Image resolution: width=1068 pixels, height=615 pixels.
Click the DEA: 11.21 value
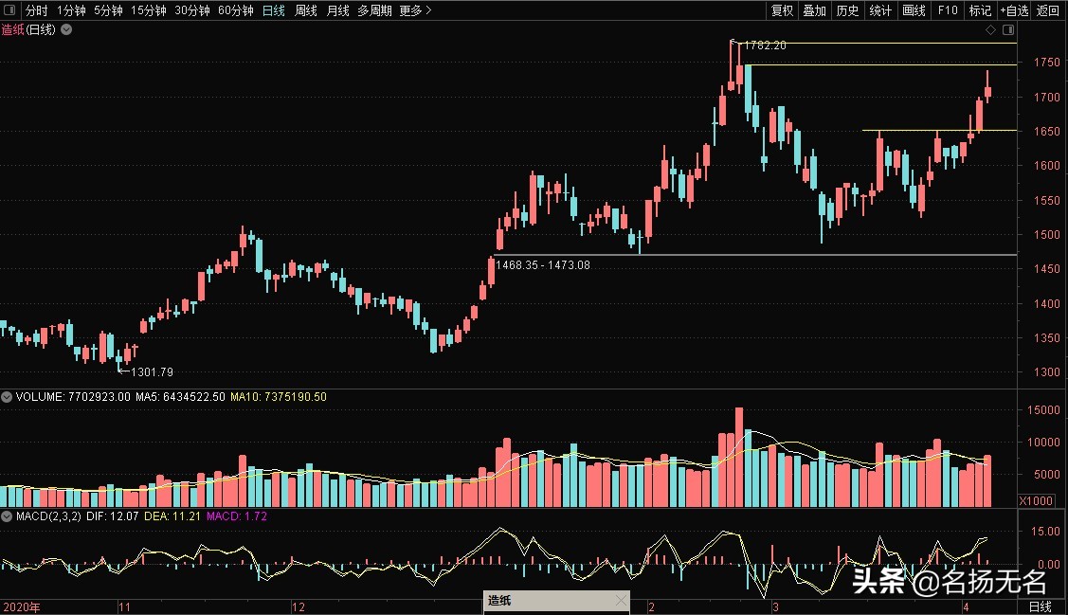tap(172, 516)
